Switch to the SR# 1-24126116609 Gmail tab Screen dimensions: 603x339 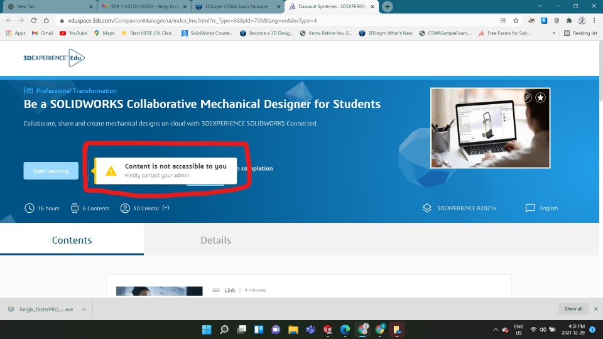144,6
